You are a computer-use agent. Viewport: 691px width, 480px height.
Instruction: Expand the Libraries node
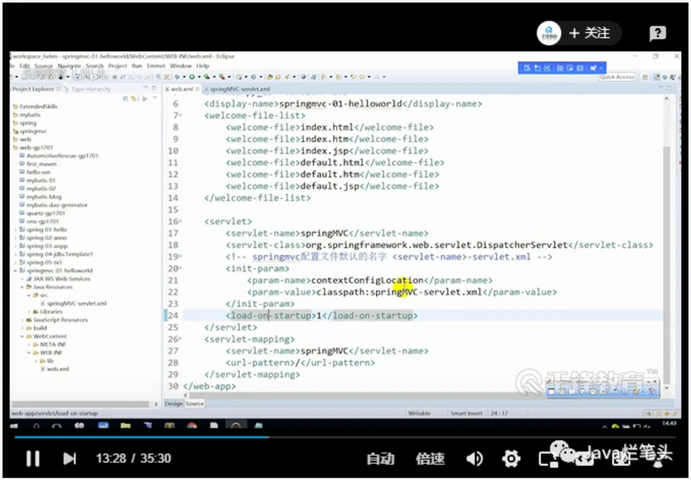coord(29,312)
